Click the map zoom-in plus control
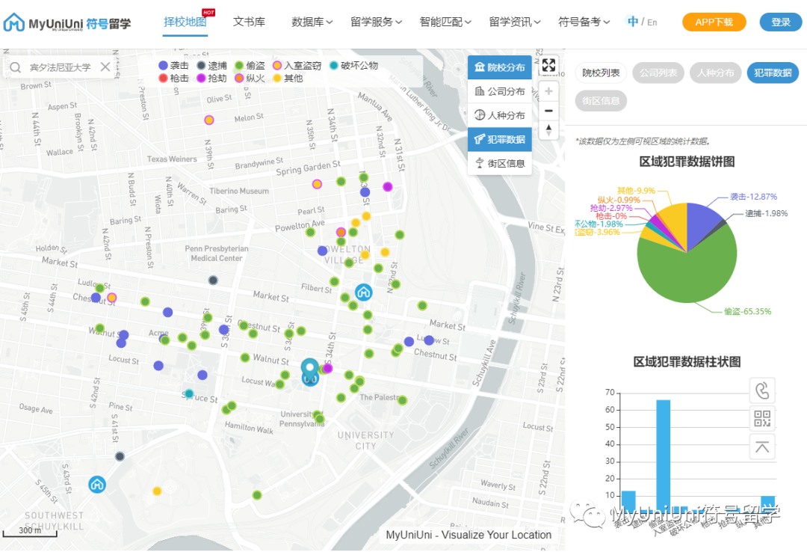 tap(549, 91)
